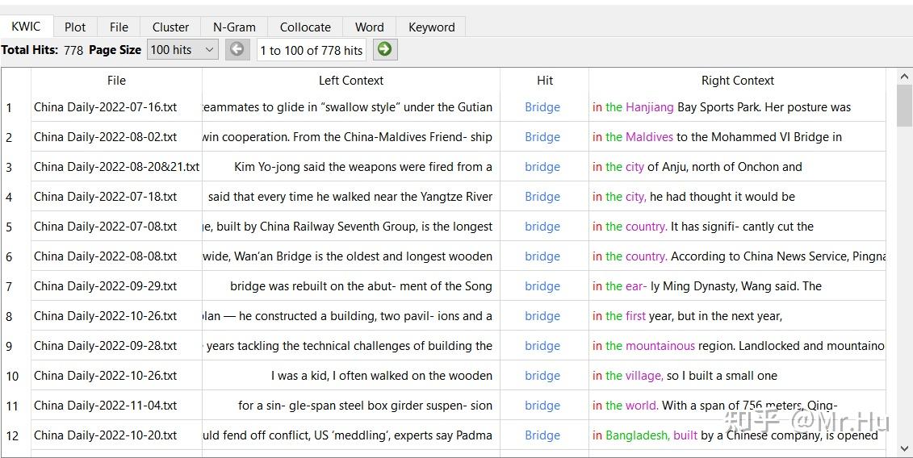Select row 1 China Daily-2022-07-16.txt file
This screenshot has height=458, width=913.
pyautogui.click(x=105, y=107)
